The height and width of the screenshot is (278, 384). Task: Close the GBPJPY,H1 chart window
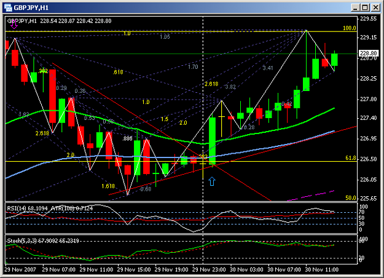(375, 7)
